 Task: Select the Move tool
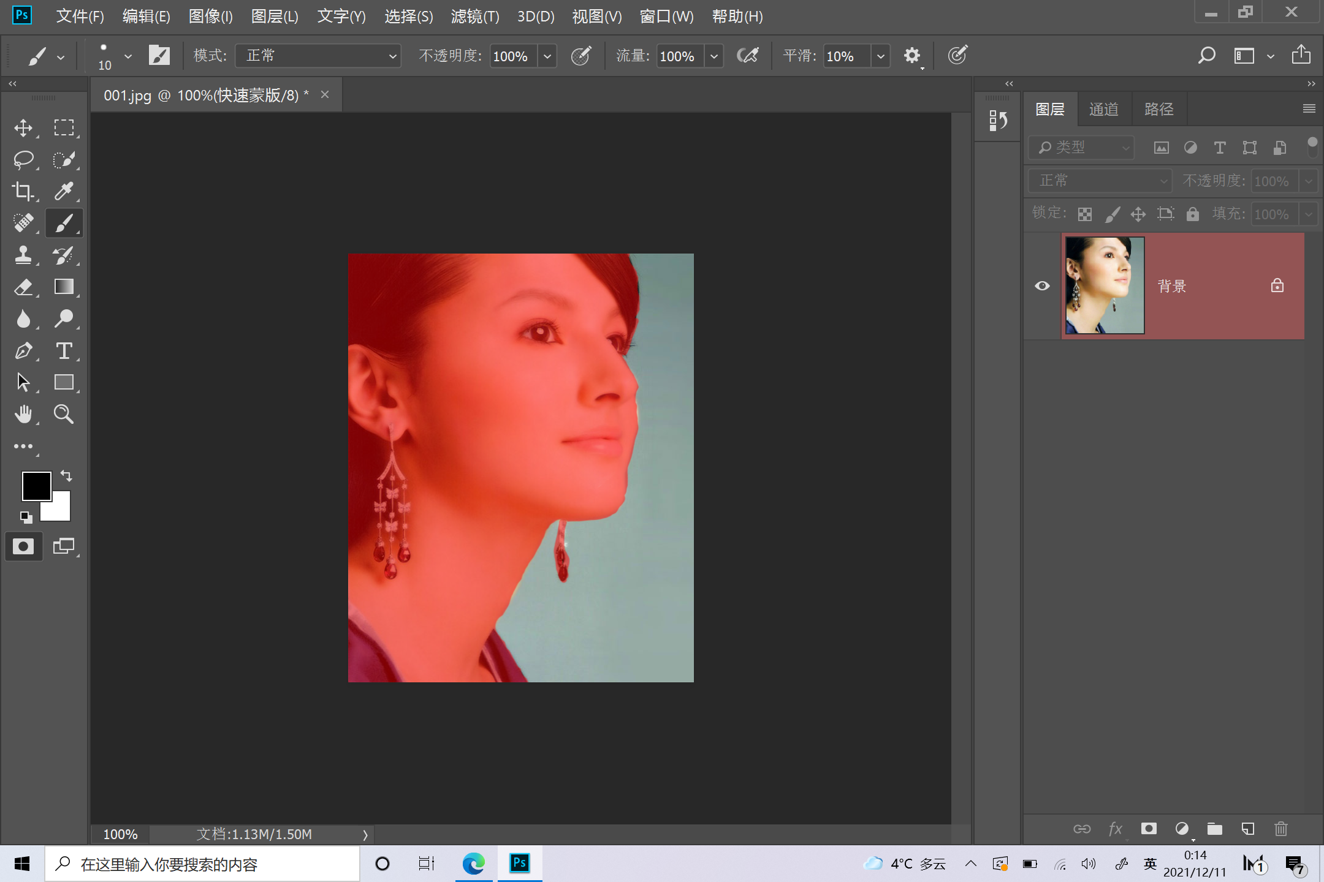tap(23, 127)
